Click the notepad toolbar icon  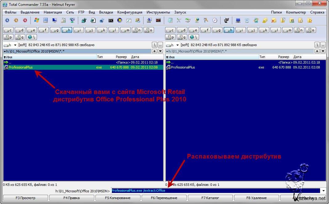point(170,21)
